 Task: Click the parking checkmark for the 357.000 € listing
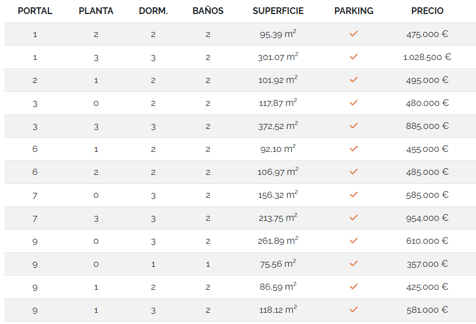pos(353,264)
